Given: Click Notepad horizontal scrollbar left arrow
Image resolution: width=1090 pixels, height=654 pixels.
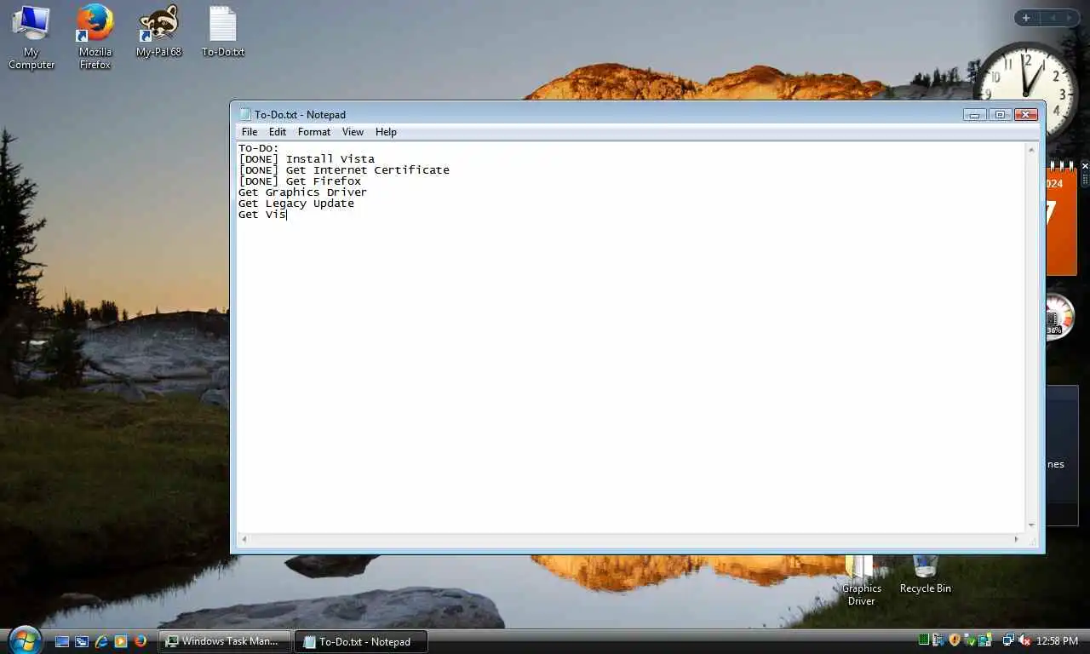Looking at the screenshot, I should (244, 539).
